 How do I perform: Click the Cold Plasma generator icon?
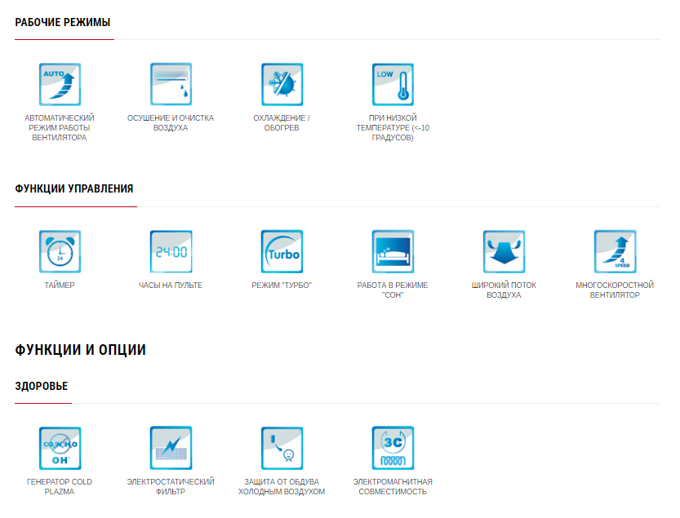pyautogui.click(x=60, y=448)
